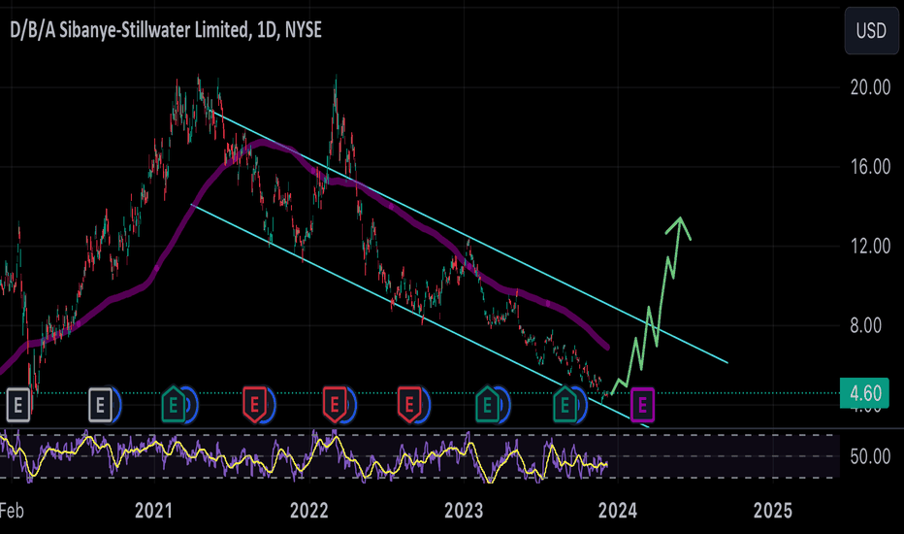
Task: Click the 4.60 current price label
Action: pos(864,393)
